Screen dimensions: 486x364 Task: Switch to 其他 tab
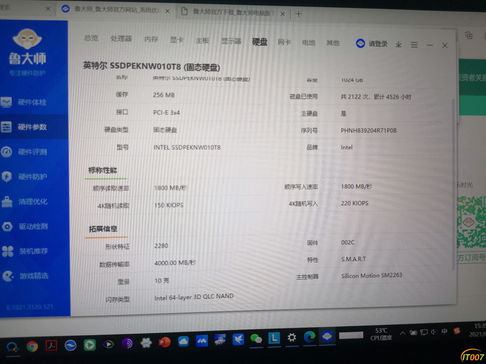click(333, 43)
